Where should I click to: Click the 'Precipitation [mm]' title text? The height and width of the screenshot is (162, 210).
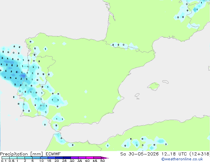click(x=21, y=154)
